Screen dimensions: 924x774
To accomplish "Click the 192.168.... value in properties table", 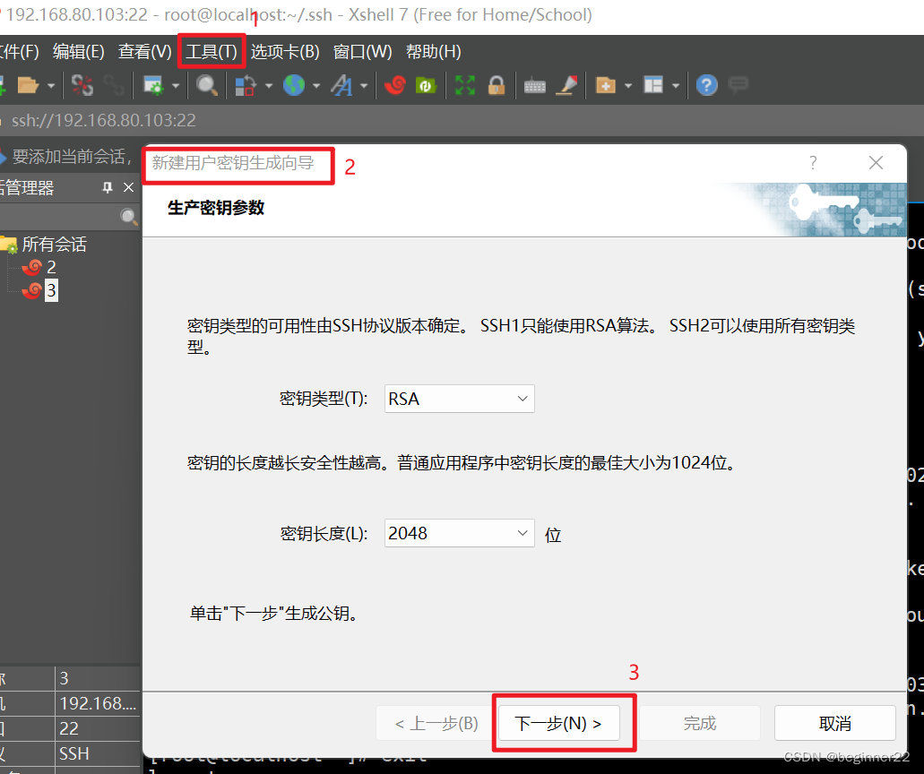I will click(x=98, y=703).
